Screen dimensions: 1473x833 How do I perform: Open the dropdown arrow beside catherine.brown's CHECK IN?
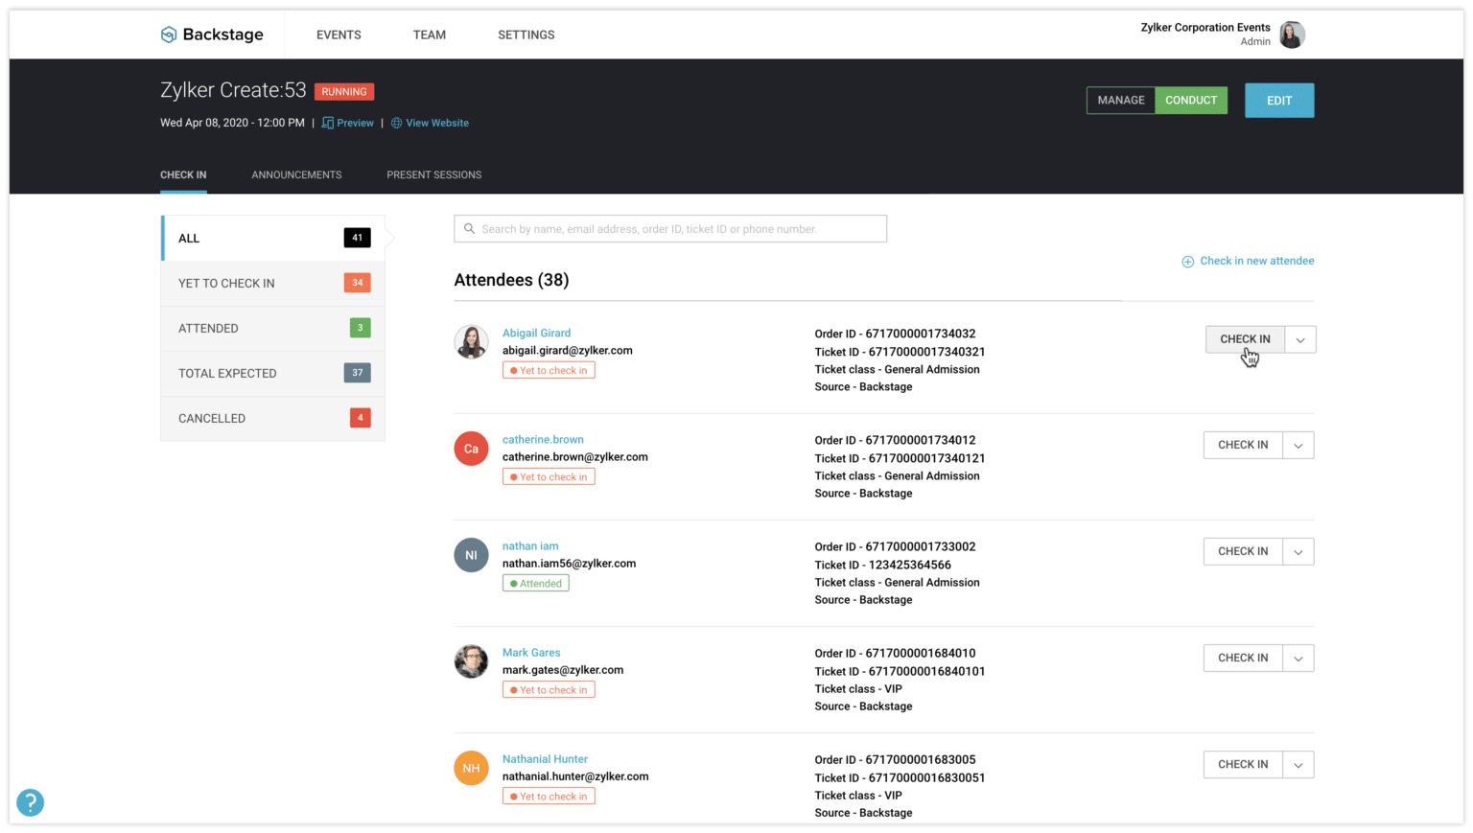click(1298, 445)
